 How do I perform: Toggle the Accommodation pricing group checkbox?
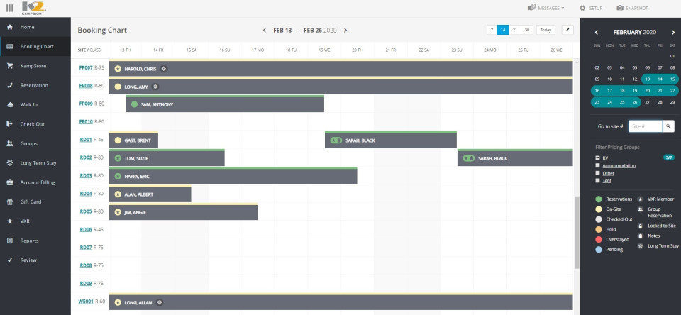pos(597,165)
